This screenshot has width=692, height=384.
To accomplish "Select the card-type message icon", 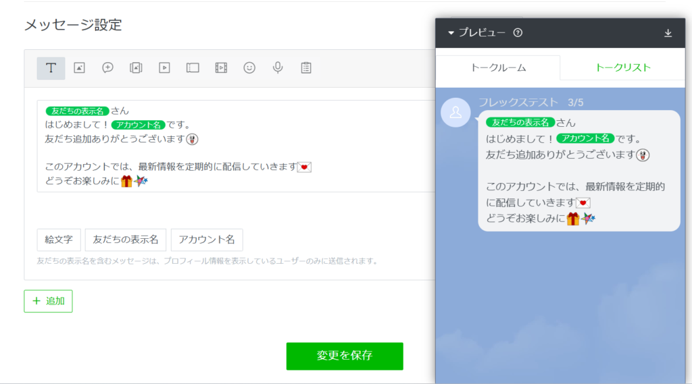I will [x=136, y=68].
